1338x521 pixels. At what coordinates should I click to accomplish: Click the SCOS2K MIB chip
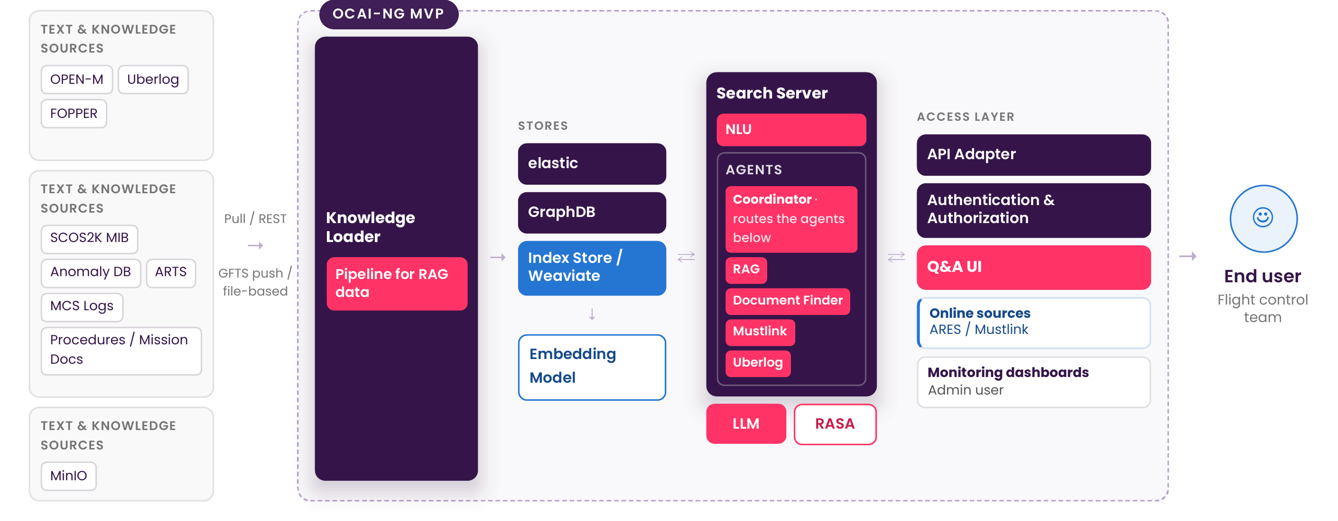[89, 238]
